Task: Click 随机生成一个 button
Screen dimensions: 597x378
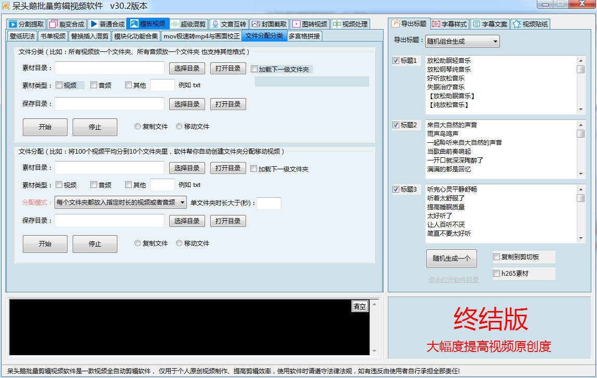Action: pos(452,259)
